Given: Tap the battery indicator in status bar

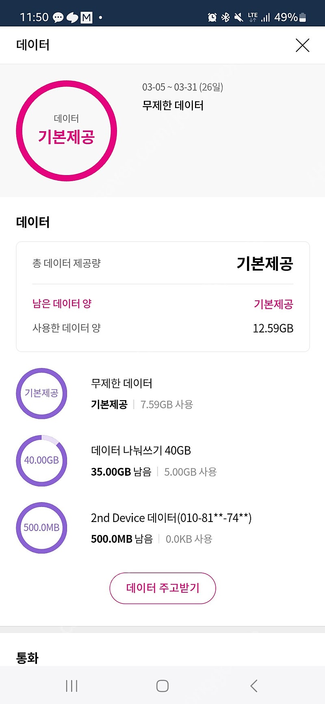Looking at the screenshot, I should tap(302, 17).
